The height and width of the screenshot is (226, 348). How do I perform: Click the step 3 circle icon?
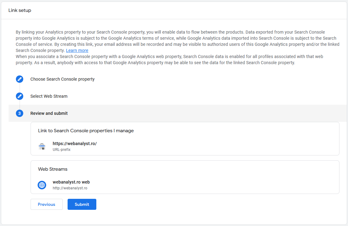coord(20,113)
